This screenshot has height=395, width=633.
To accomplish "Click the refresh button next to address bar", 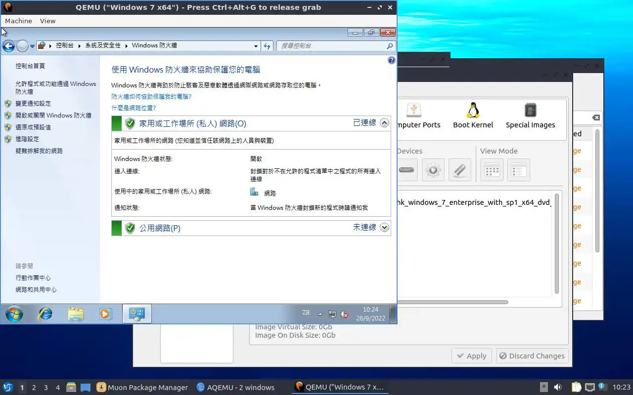I will 267,46.
